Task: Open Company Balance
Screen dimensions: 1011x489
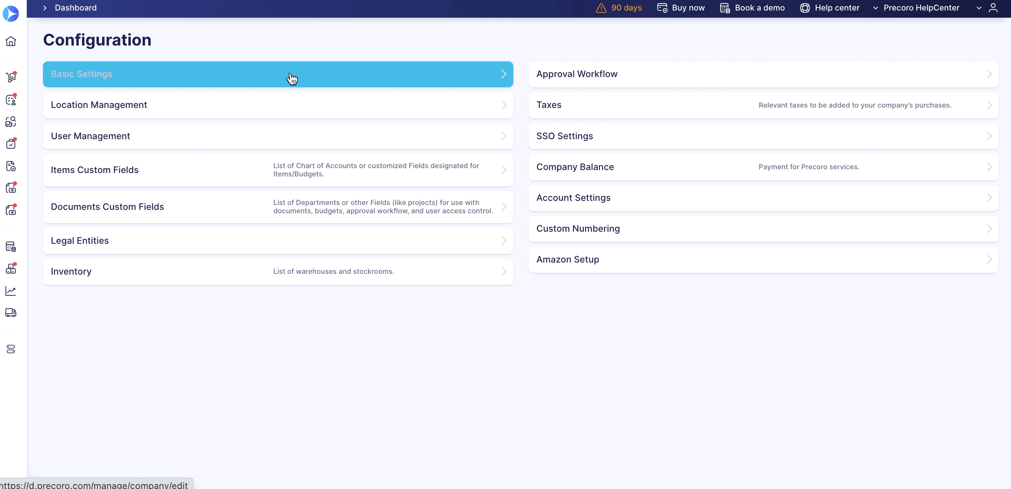Action: pyautogui.click(x=763, y=167)
